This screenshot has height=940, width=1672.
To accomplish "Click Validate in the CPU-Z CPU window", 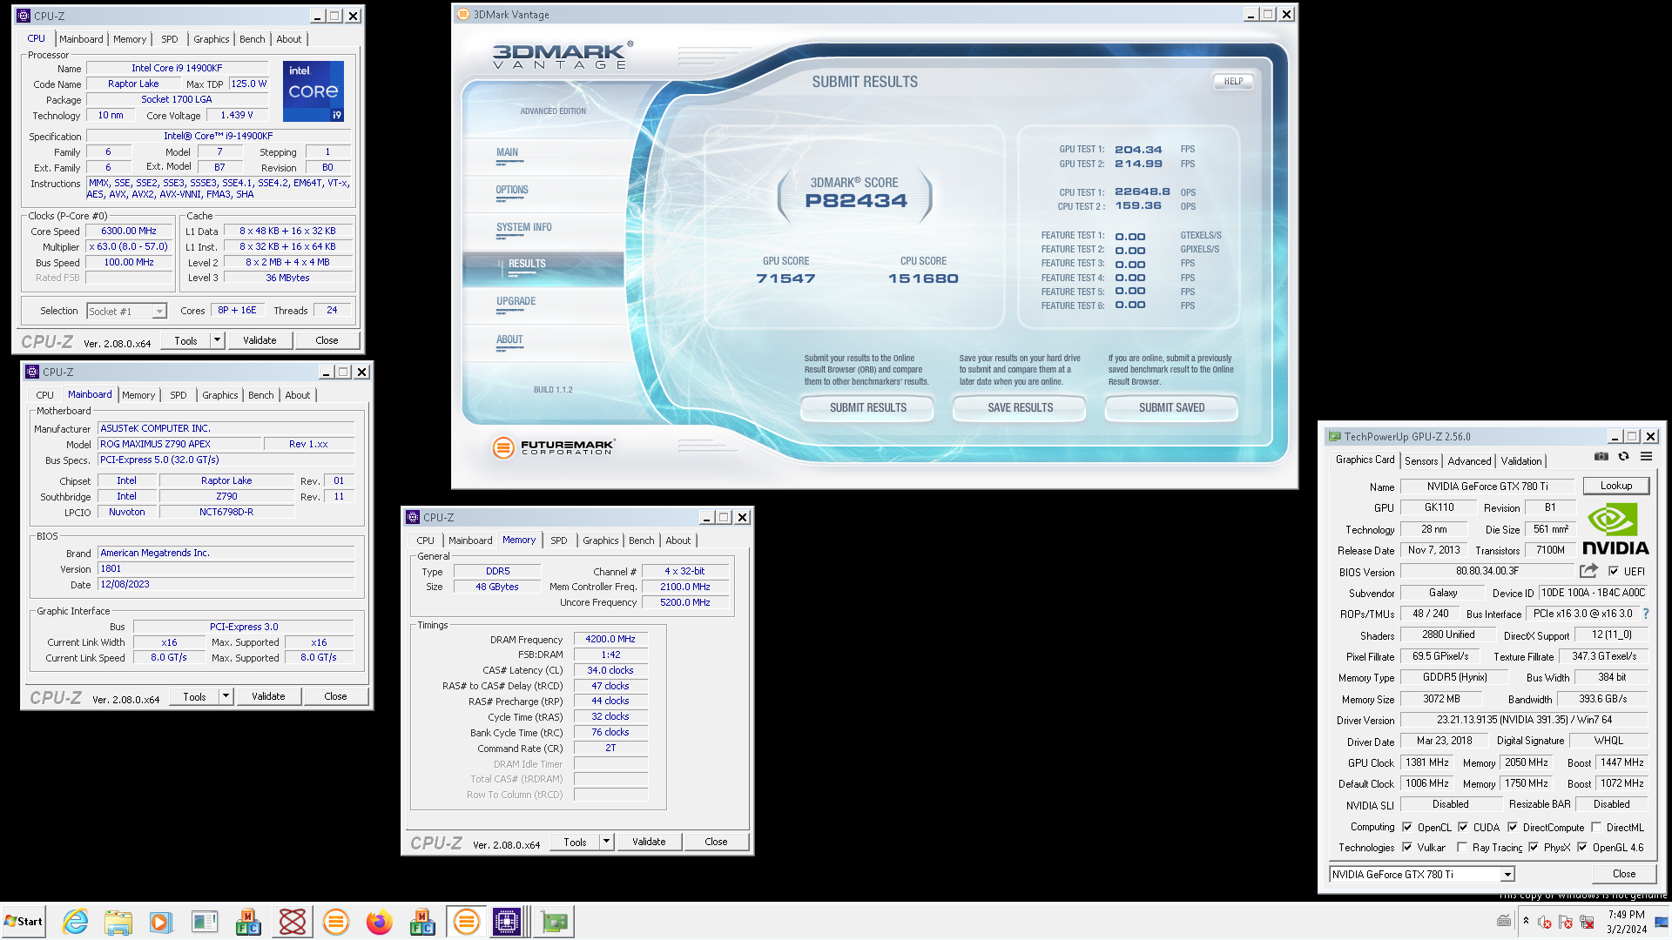I will click(x=260, y=340).
